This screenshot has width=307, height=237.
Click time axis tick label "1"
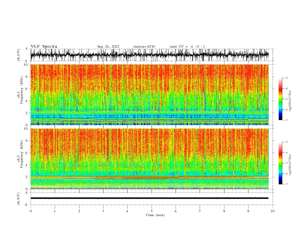click(55, 211)
